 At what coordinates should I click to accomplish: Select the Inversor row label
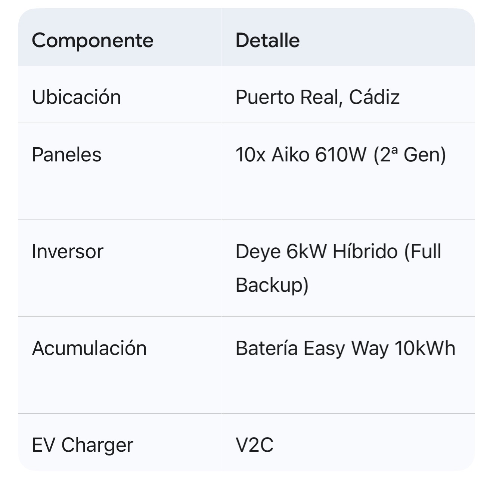(x=67, y=251)
